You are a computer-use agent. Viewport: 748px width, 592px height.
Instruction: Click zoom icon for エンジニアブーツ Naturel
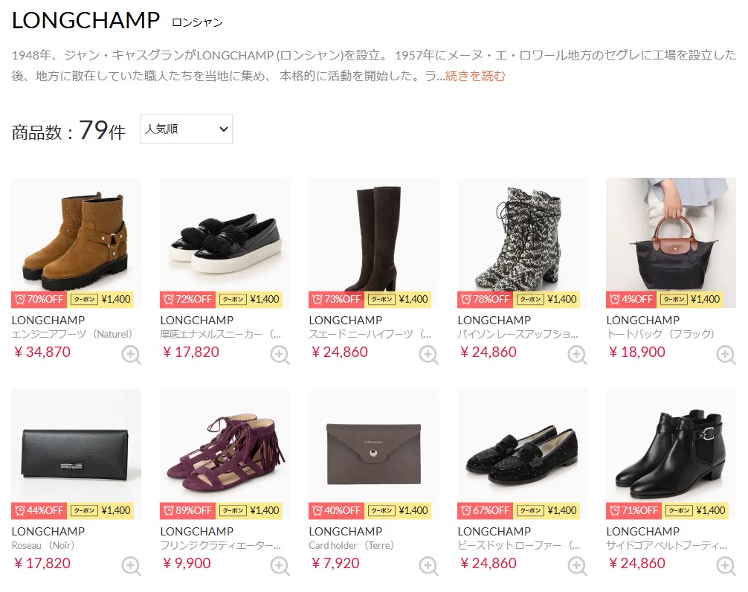click(x=131, y=355)
